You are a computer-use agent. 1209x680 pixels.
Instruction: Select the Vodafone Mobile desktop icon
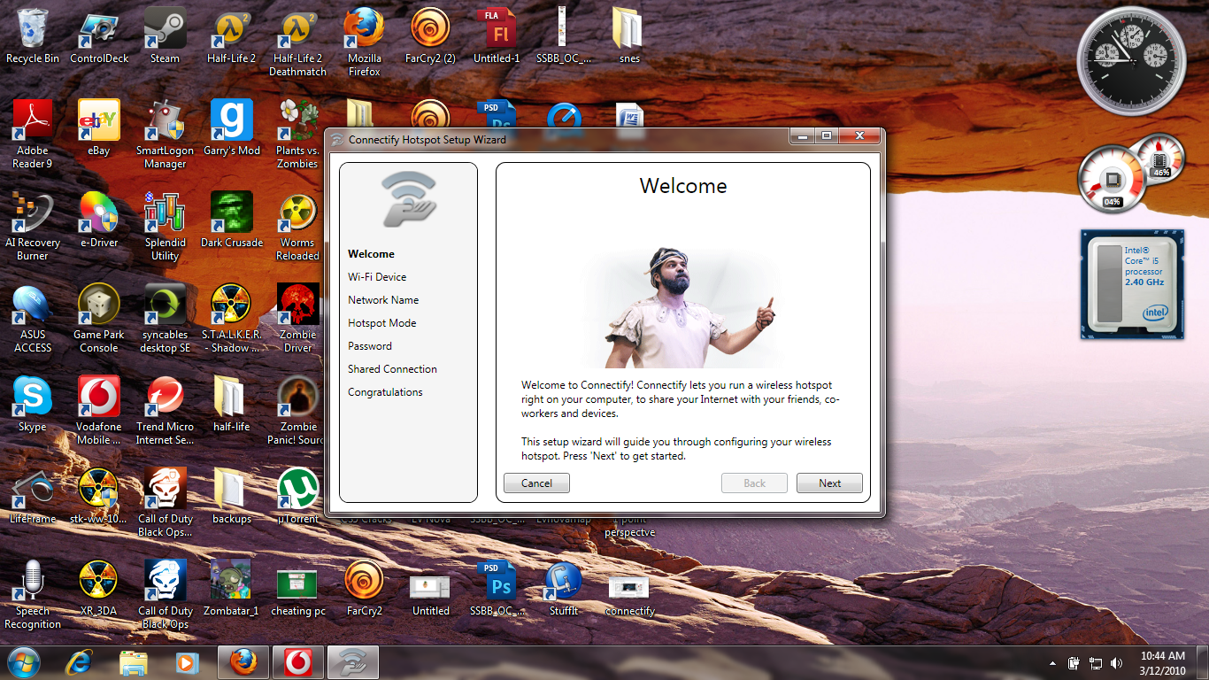(99, 411)
